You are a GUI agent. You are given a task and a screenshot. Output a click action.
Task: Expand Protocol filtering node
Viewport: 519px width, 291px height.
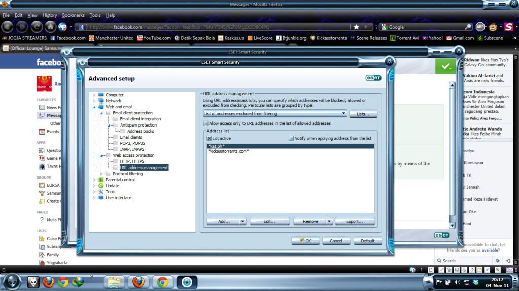102,174
